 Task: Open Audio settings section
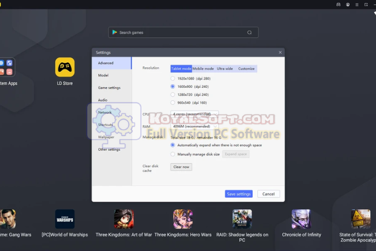112,100
